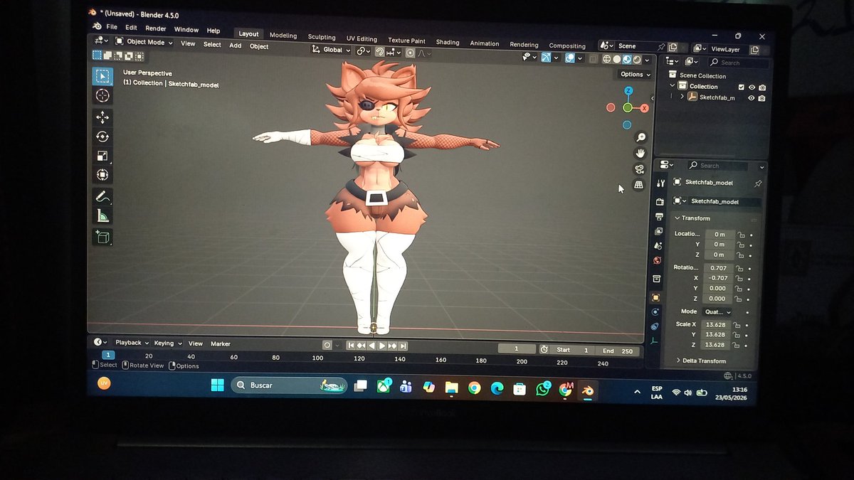Open rotation Mode Quaternion dropdown

click(718, 311)
